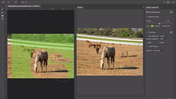The width and height of the screenshot is (176, 99).
Task: Click the Color Adaptation label
Action: coord(153,36)
